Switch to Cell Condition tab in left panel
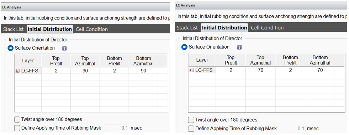 pyautogui.click(x=92, y=29)
